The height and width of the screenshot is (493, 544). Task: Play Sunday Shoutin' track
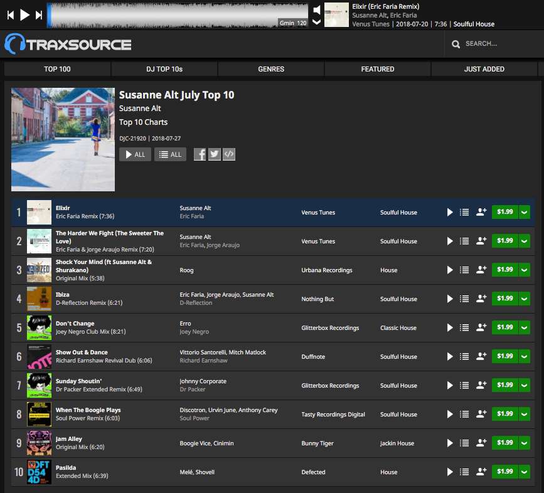450,385
